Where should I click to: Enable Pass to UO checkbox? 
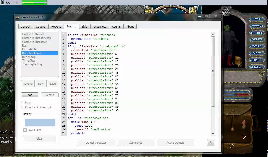click(25, 130)
